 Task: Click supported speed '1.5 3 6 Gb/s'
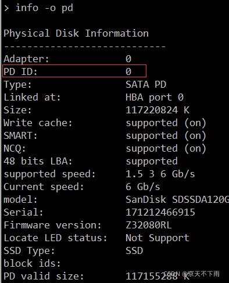[160, 174]
